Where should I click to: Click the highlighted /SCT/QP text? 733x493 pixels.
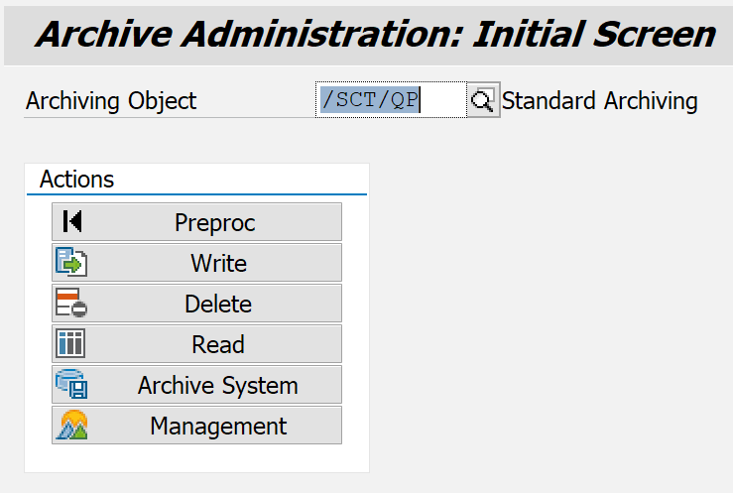370,100
